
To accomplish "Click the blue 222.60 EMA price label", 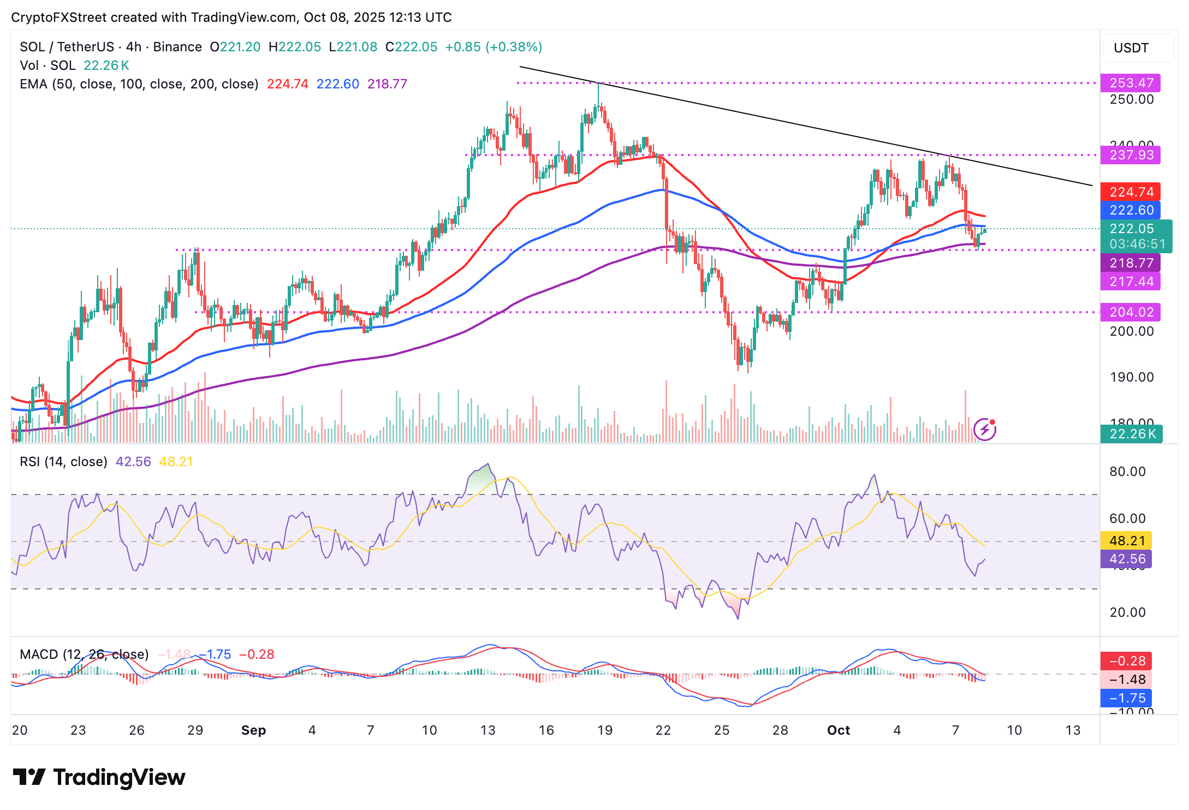I will 1131,210.
